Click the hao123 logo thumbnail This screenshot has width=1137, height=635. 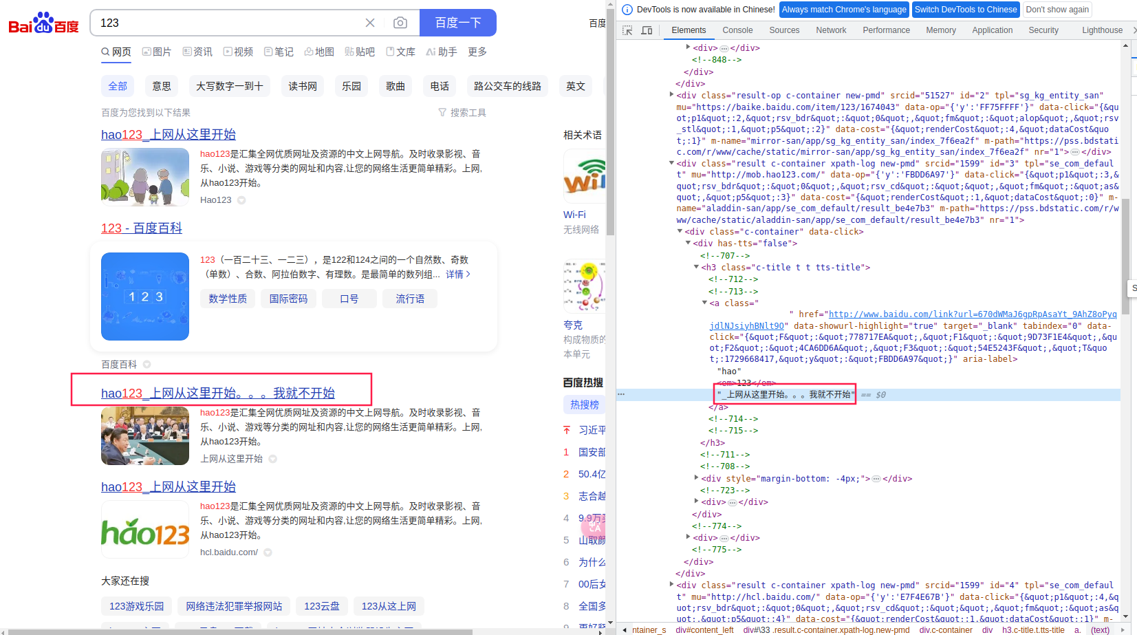click(x=145, y=530)
